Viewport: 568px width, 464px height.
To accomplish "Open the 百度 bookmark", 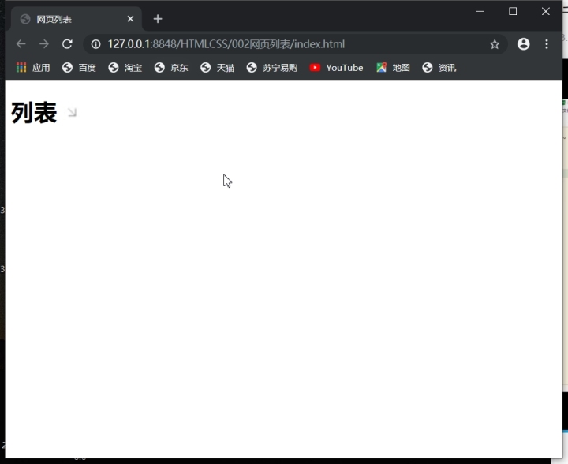I will pyautogui.click(x=79, y=68).
